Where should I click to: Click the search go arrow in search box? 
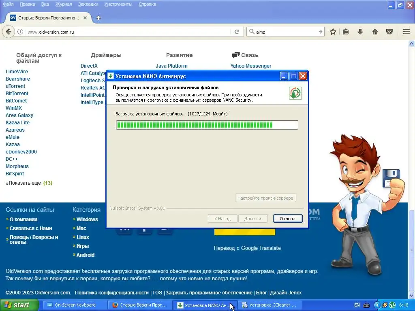pyautogui.click(x=320, y=32)
